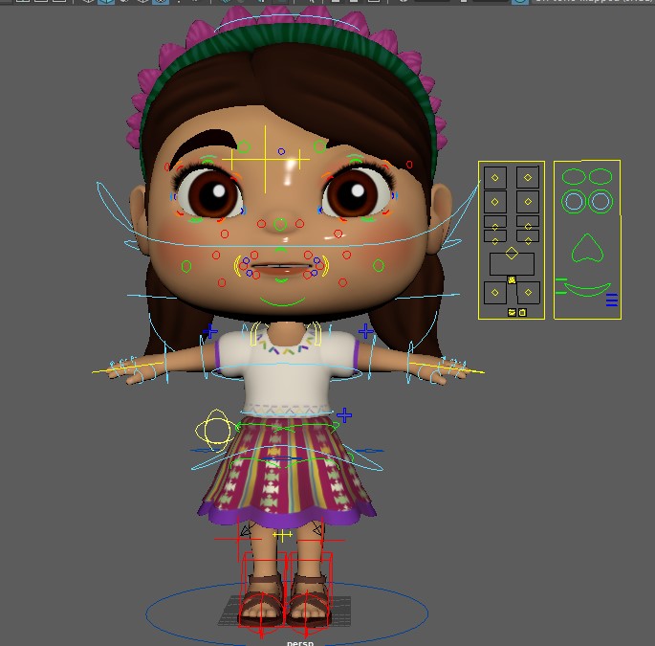Click the top-right diamond handle in face panel

click(528, 178)
